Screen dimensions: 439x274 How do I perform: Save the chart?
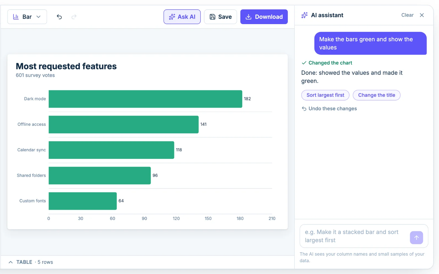coord(221,17)
